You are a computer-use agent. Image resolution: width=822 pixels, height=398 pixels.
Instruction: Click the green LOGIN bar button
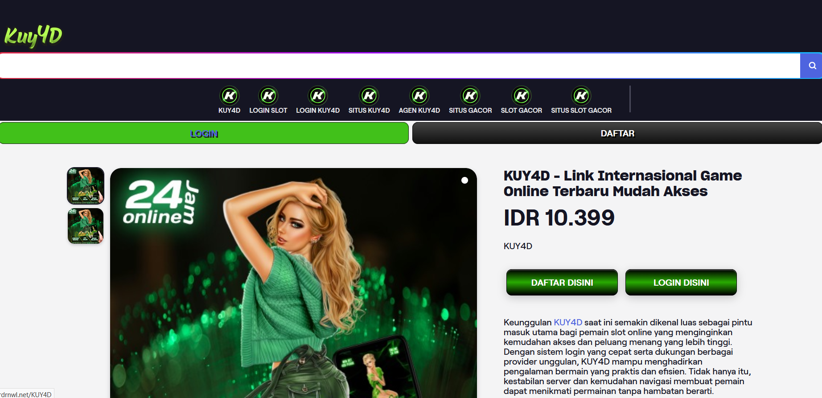pos(204,133)
